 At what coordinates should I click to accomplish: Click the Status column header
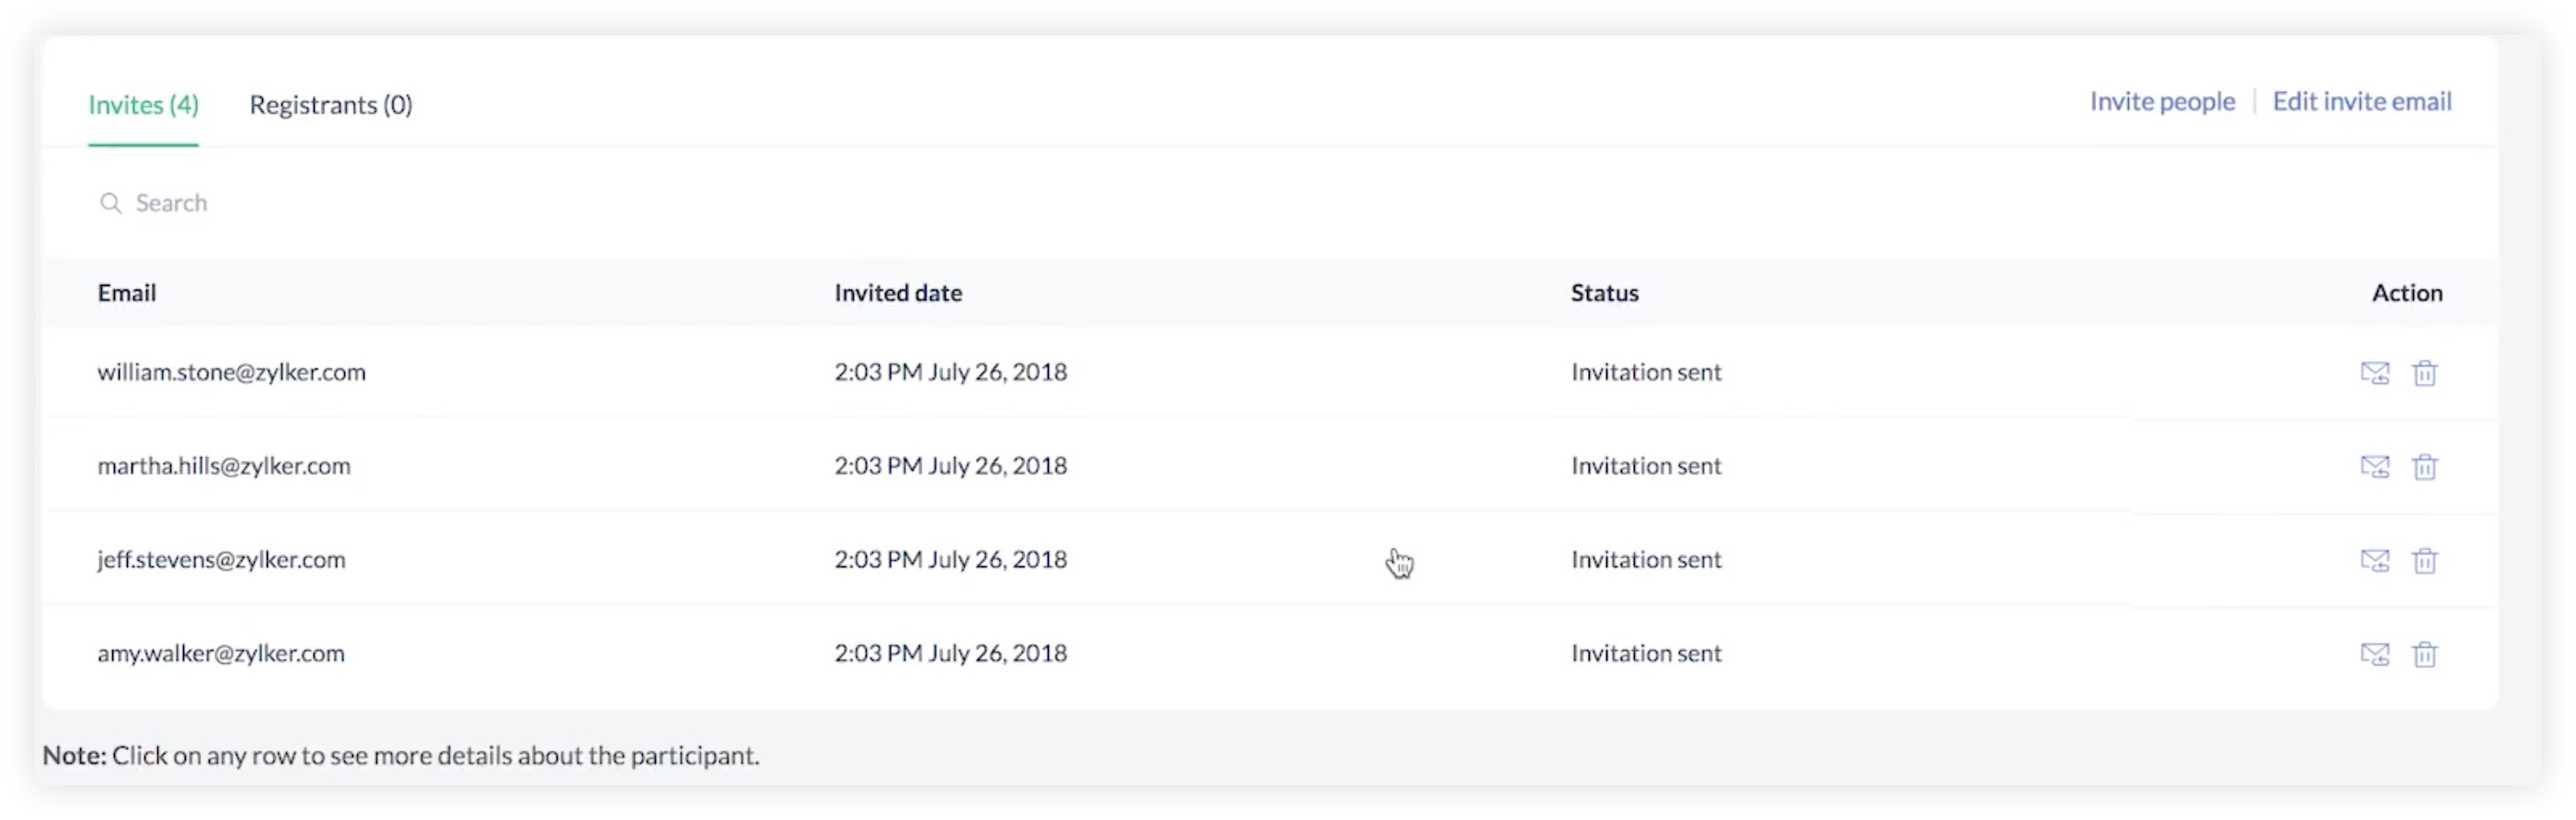pyautogui.click(x=1604, y=293)
